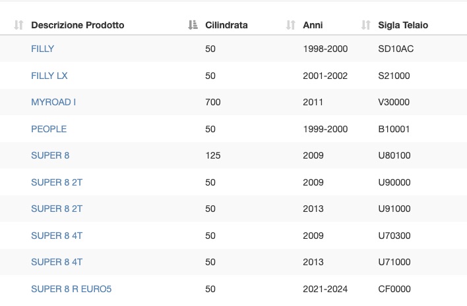
Task: Sort by Descrizione Prodotto arrows icon
Action: pyautogui.click(x=18, y=25)
